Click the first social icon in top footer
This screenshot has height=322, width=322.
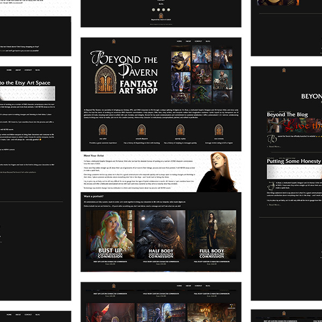click(x=152, y=9)
